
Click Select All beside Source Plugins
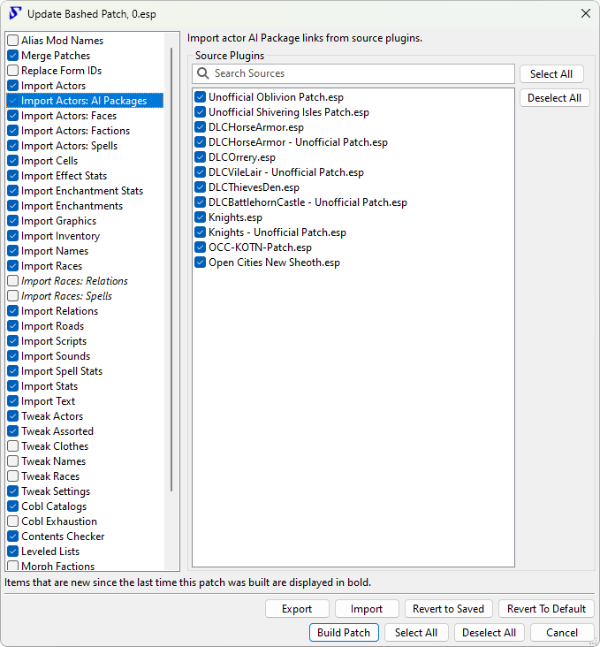[551, 74]
